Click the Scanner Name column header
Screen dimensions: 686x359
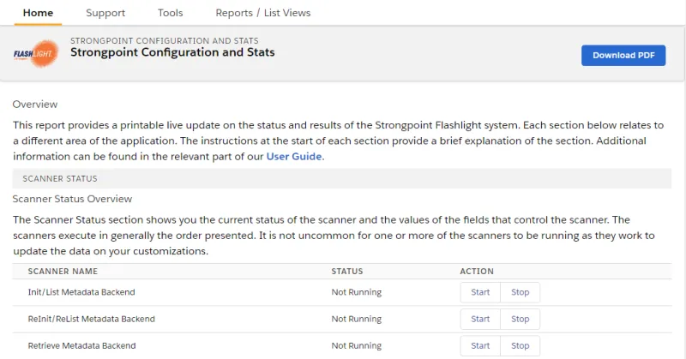coord(63,271)
